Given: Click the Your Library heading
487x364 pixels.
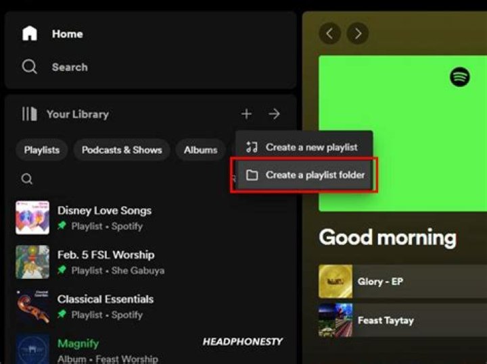Looking at the screenshot, I should coord(78,114).
